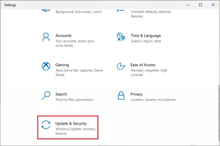Click the partially visible Personalization monitor icon
Image resolution: width=220 pixels, height=146 pixels.
pyautogui.click(x=46, y=10)
